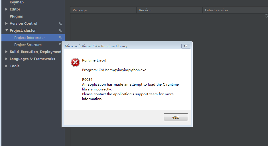The height and width of the screenshot is (146, 268).
Task: Sort packages by Package column header
Action: point(103,10)
